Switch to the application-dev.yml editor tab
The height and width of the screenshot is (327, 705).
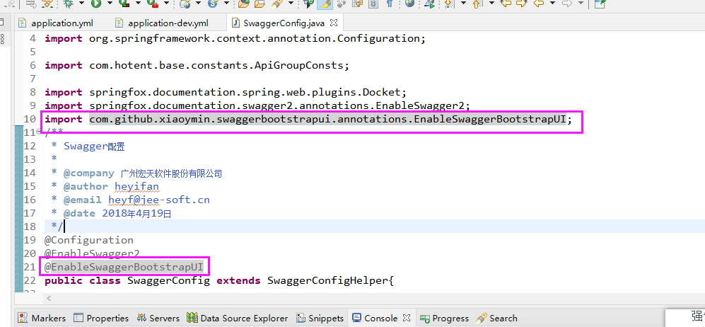[162, 23]
